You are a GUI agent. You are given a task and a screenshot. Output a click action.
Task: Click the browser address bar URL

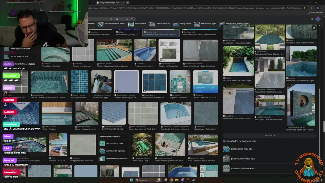pyautogui.click(x=194, y=8)
